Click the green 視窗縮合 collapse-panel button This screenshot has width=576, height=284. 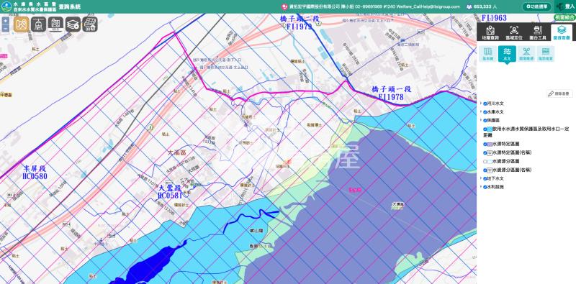[564, 17]
